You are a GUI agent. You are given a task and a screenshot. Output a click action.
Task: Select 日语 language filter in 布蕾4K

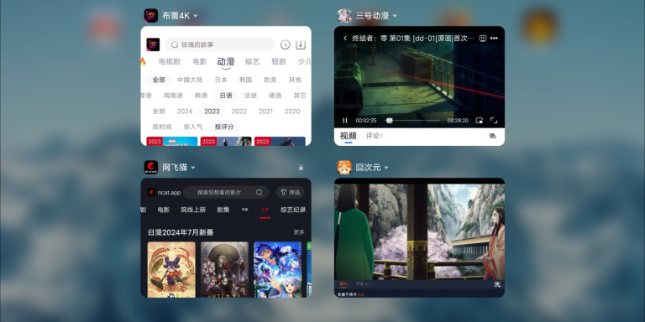[x=226, y=96]
